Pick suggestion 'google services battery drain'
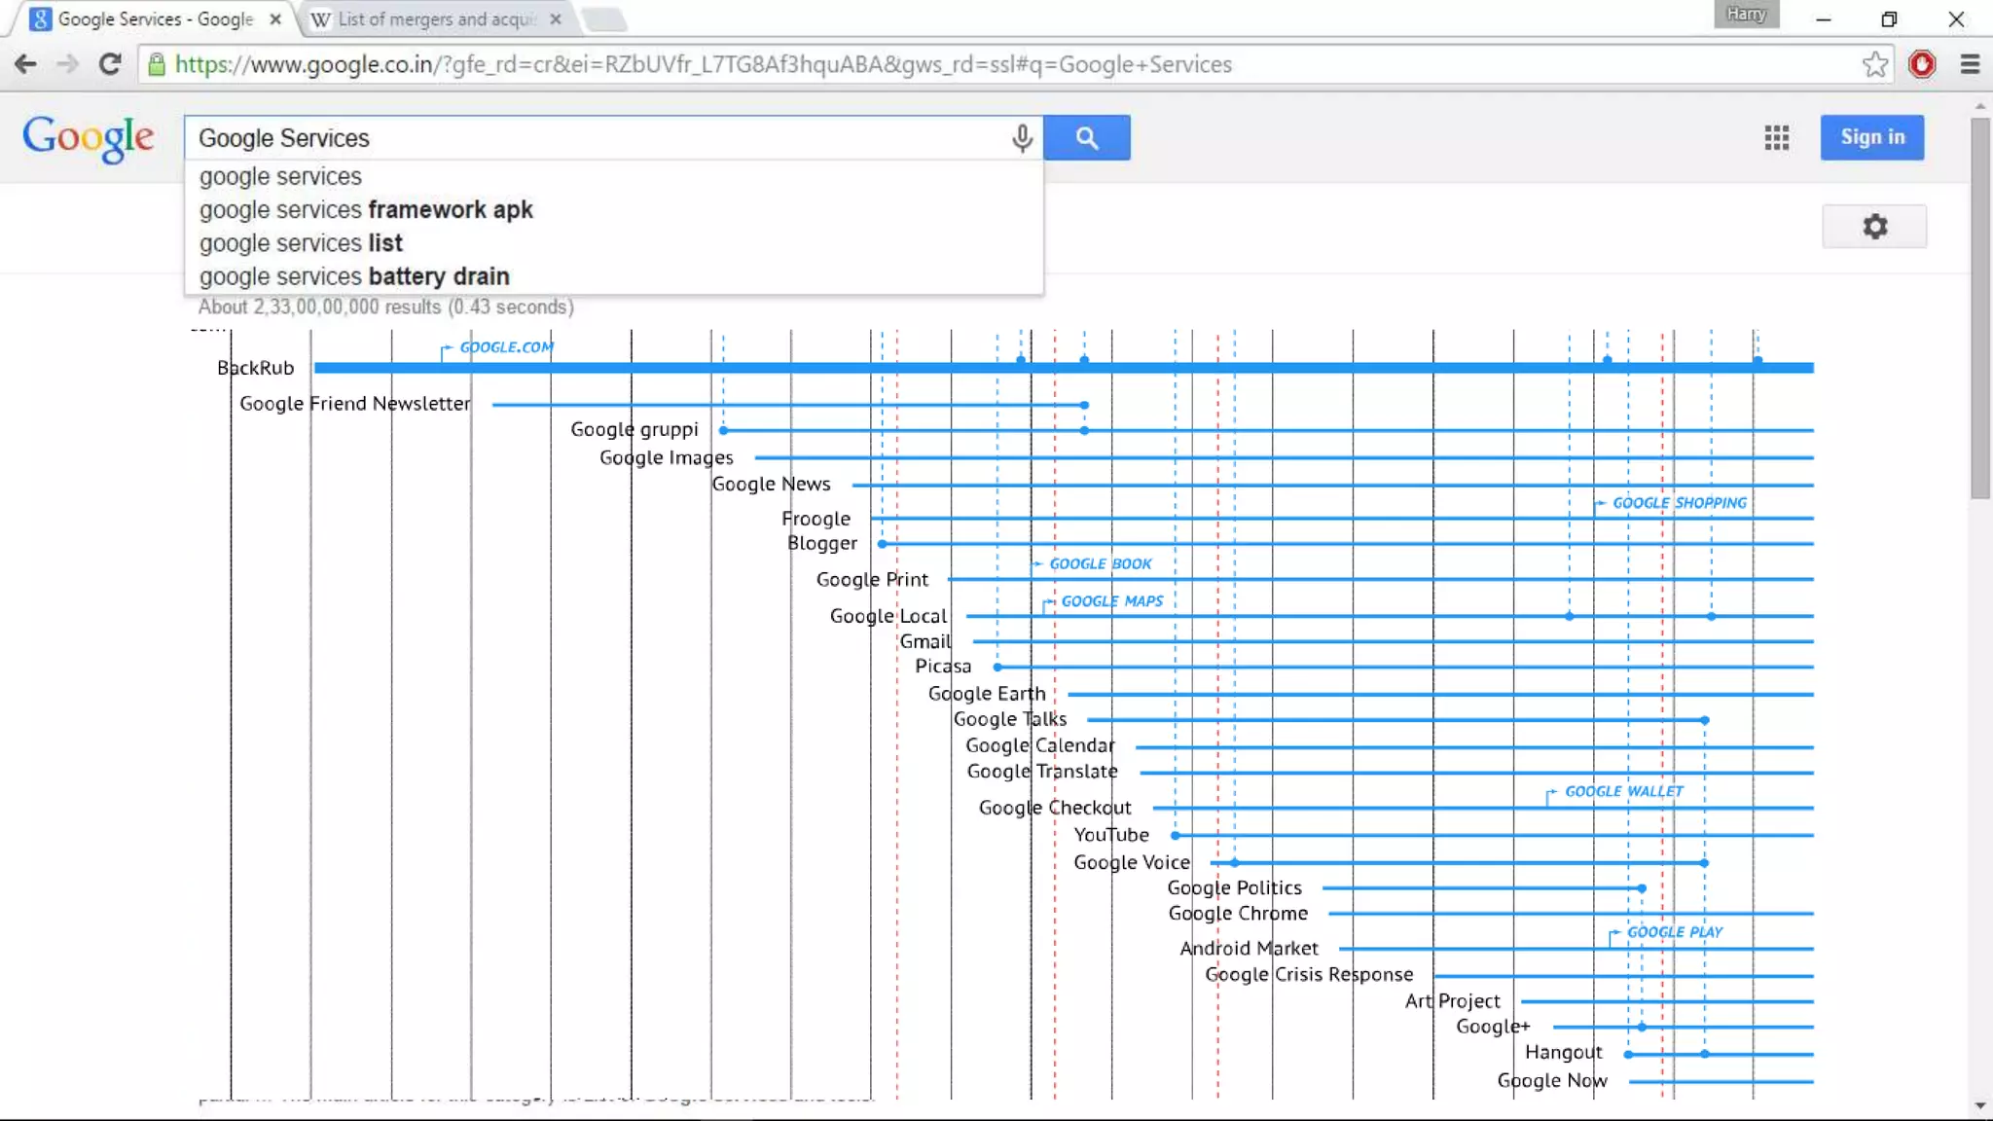1993x1121 pixels. tap(354, 276)
